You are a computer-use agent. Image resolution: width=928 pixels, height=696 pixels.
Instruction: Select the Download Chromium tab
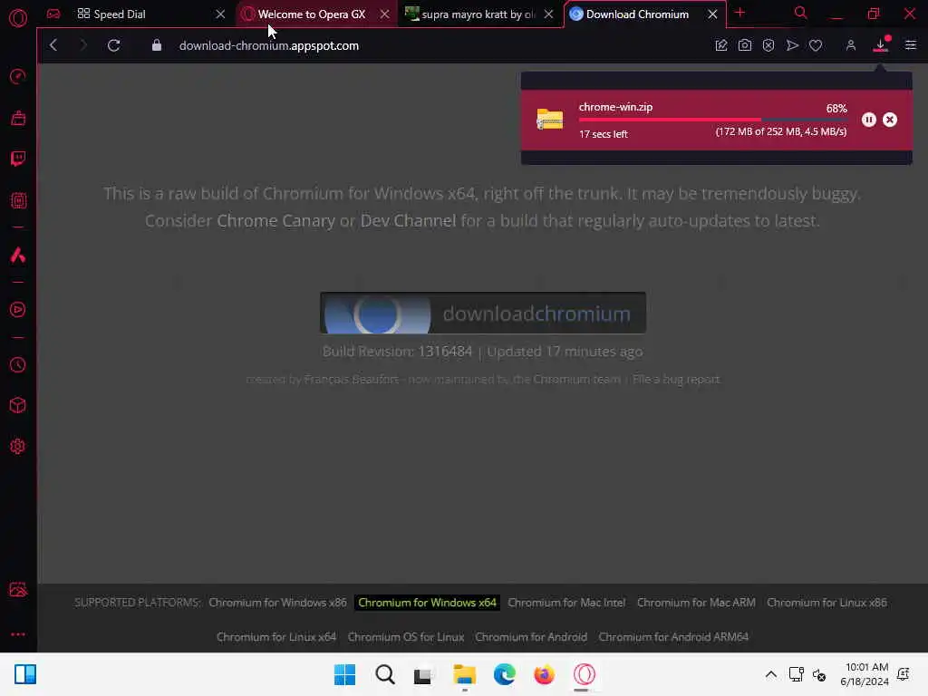click(x=637, y=14)
